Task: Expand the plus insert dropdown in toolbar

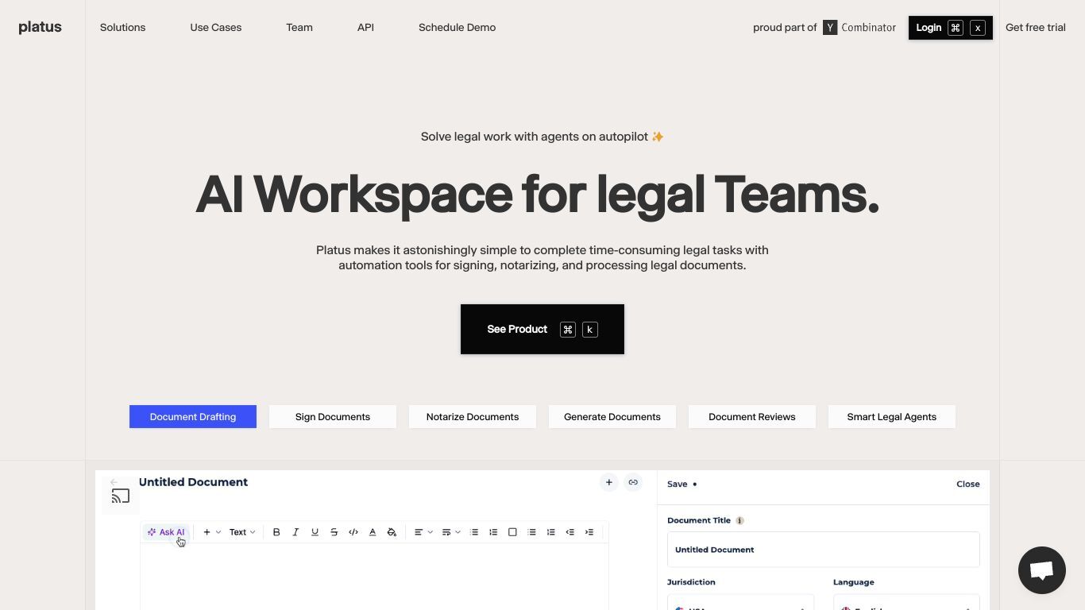Action: (x=212, y=532)
